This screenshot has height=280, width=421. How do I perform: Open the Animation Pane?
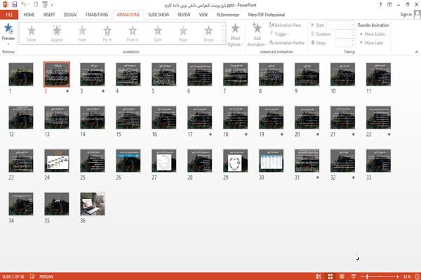click(285, 25)
